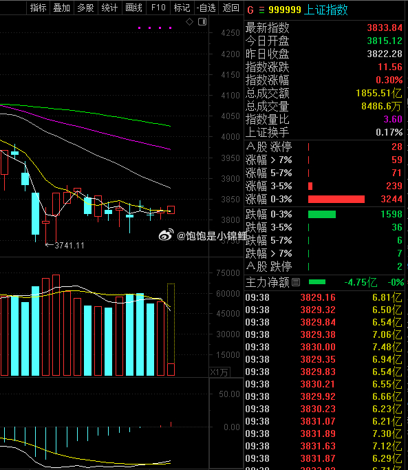Click the red G icon
The image size is (408, 470).
coord(250,10)
